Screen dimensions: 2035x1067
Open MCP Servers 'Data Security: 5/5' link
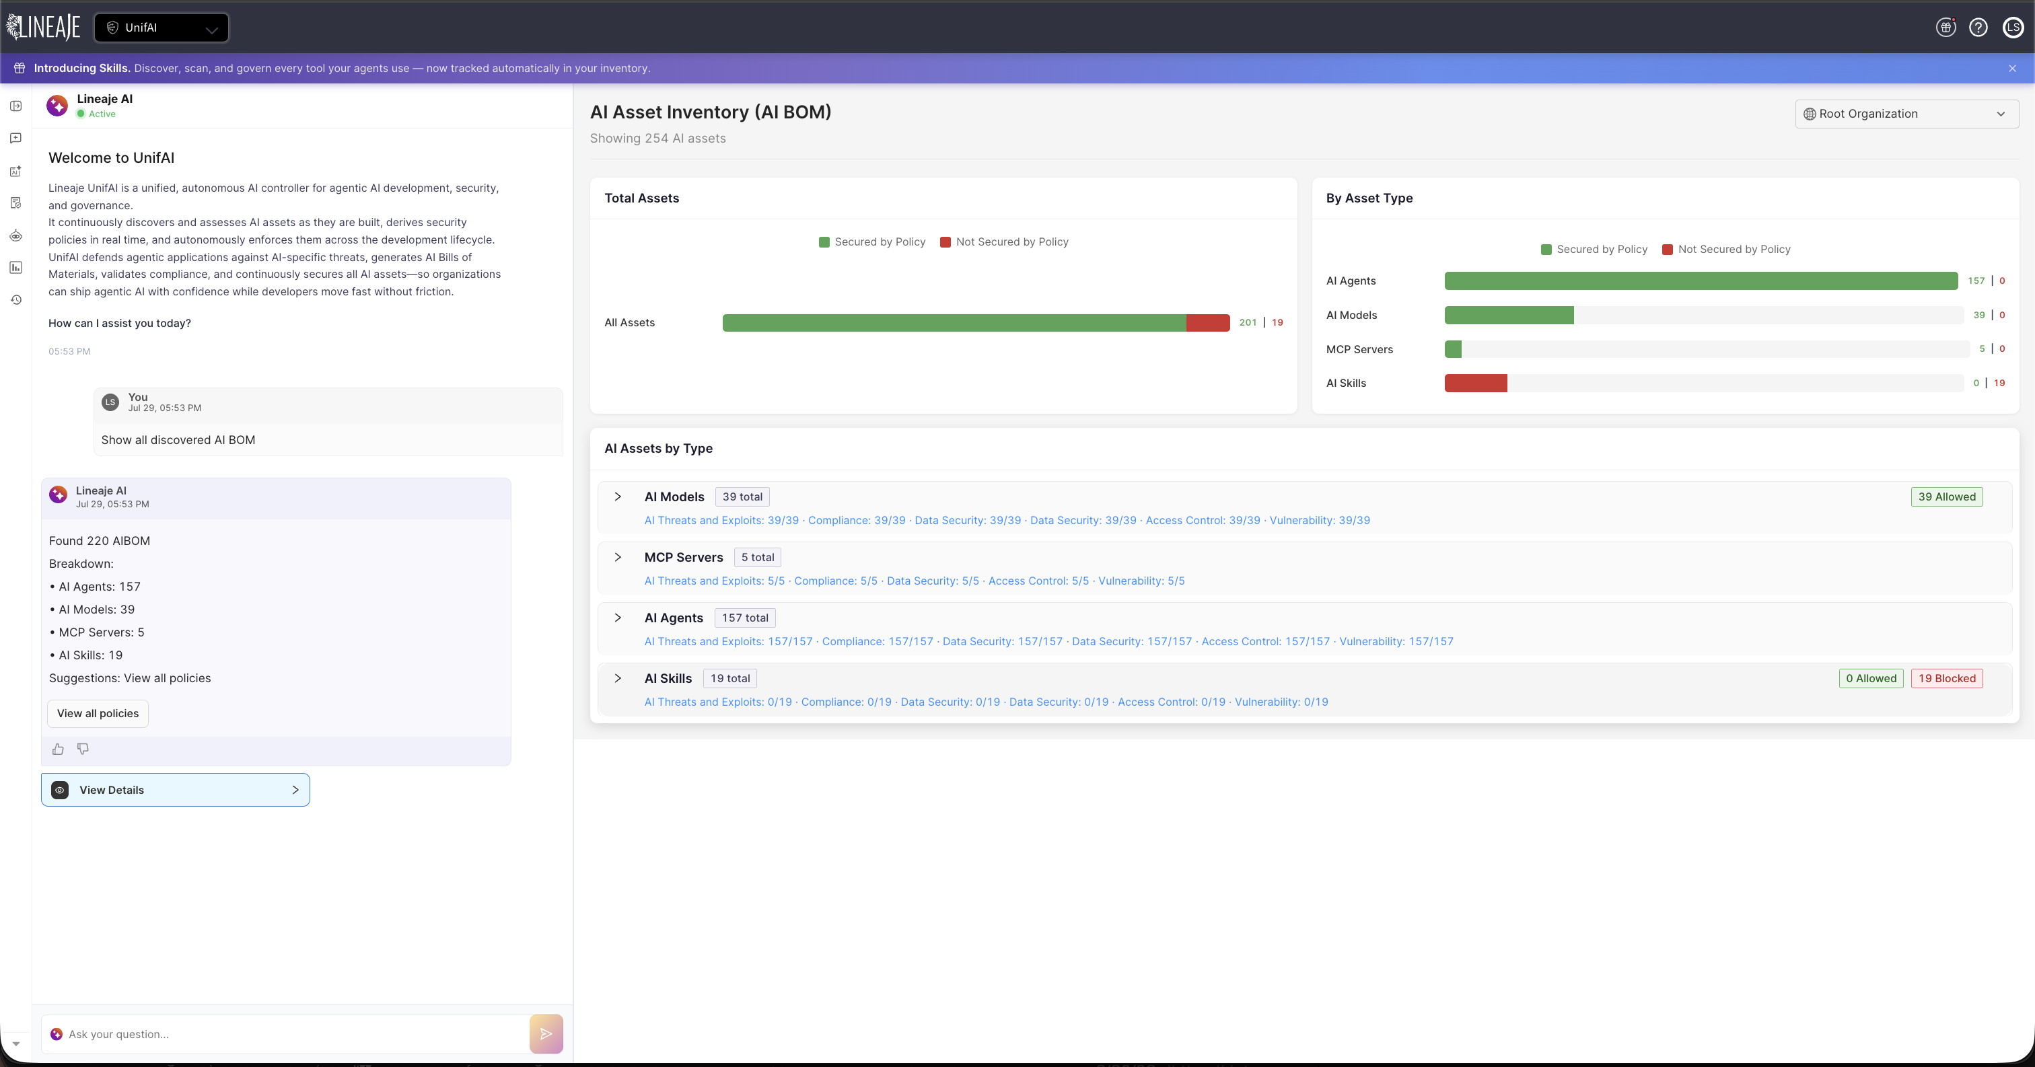click(933, 581)
